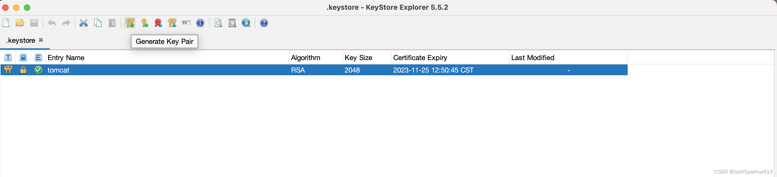Sort by the Entry Name column header
Screen dimensions: 777x177
click(x=167, y=58)
